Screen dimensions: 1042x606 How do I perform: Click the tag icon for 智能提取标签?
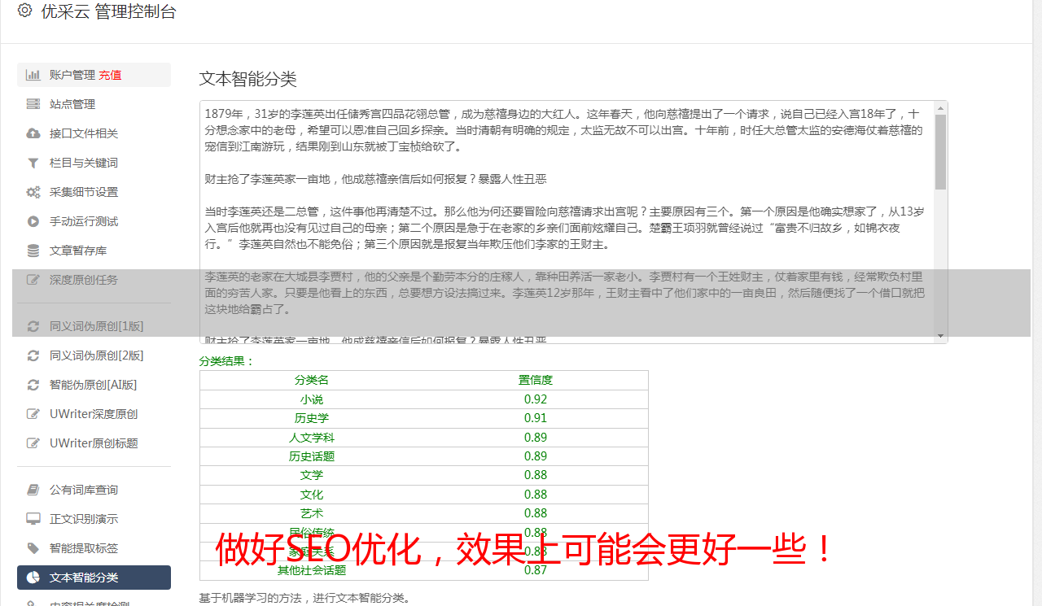point(33,548)
